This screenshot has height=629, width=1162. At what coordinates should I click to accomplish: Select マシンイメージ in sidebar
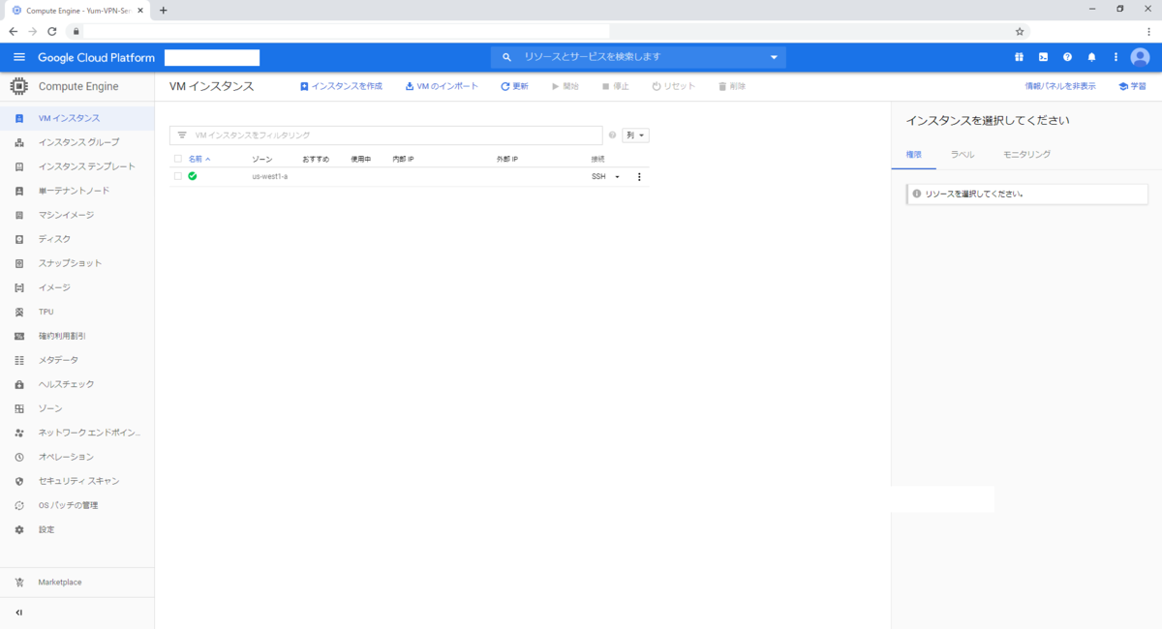66,215
